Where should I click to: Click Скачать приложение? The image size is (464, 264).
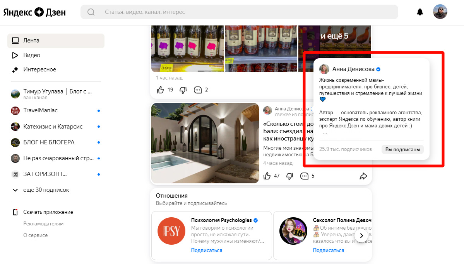[48, 212]
